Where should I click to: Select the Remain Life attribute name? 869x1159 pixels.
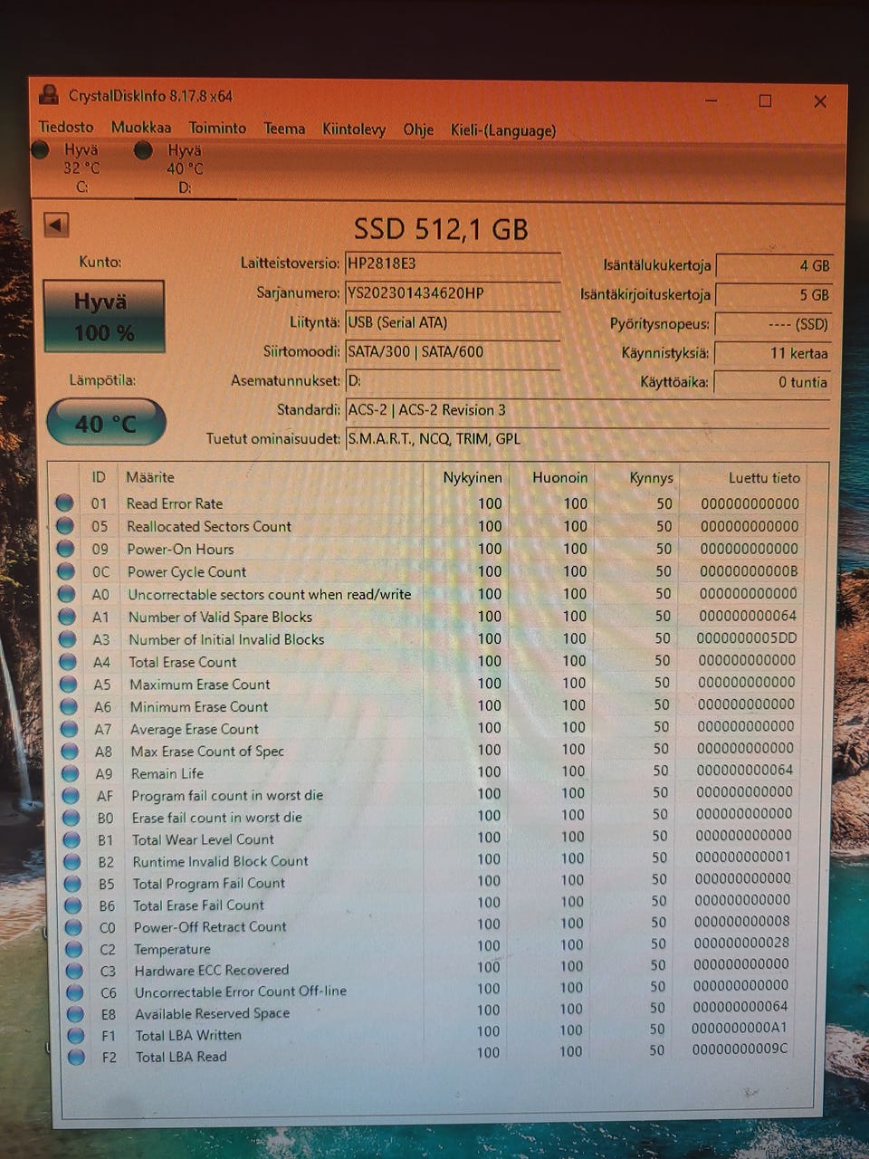tap(167, 773)
